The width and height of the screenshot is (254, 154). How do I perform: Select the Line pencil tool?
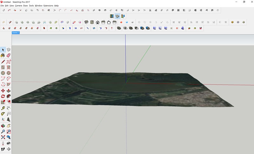pos(3,62)
